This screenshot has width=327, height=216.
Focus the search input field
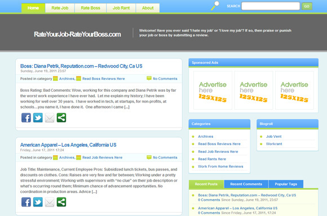click(x=271, y=6)
